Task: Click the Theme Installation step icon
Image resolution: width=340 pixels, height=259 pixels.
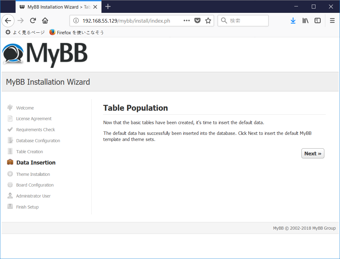Action: [x=10, y=174]
